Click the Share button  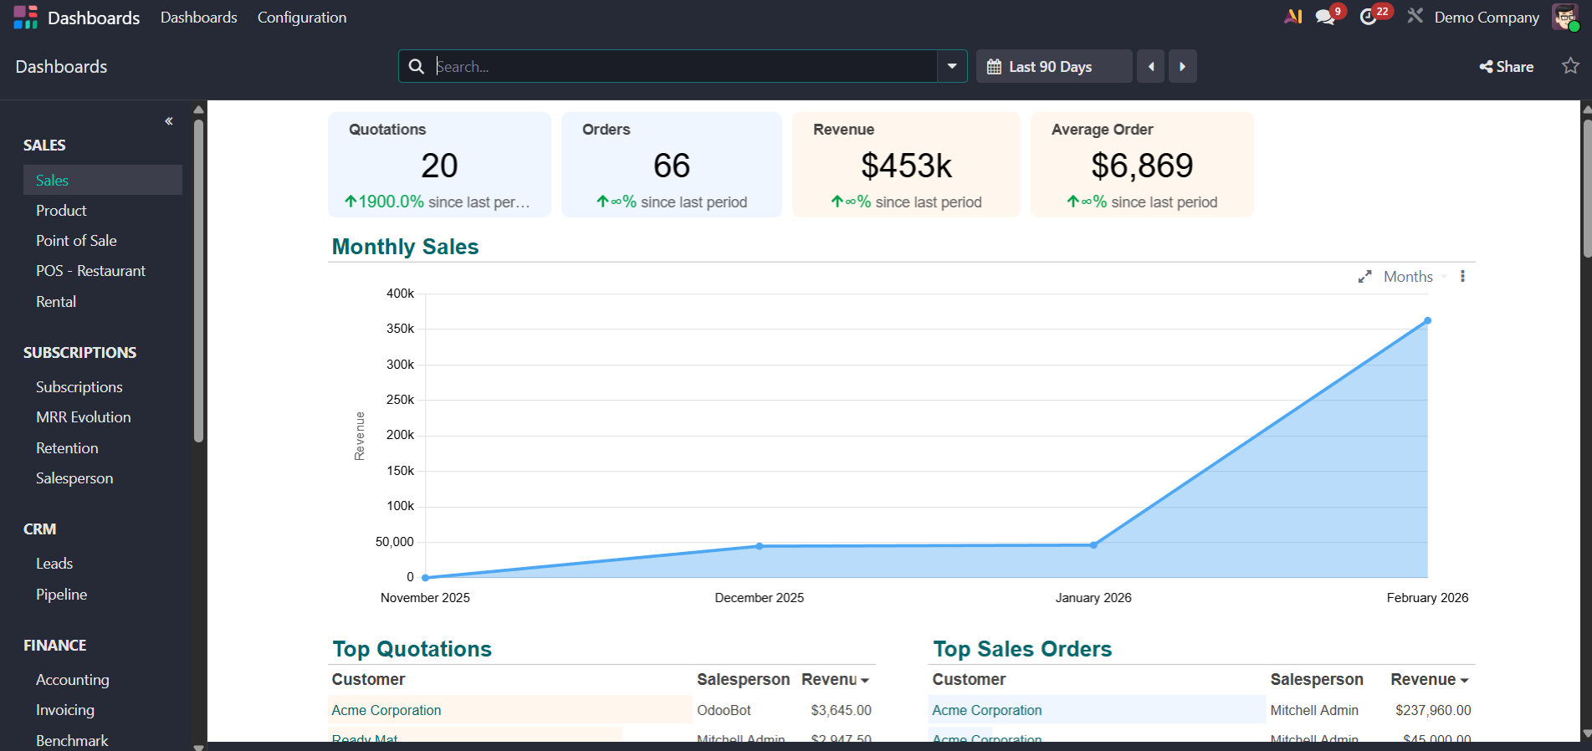[x=1506, y=67]
